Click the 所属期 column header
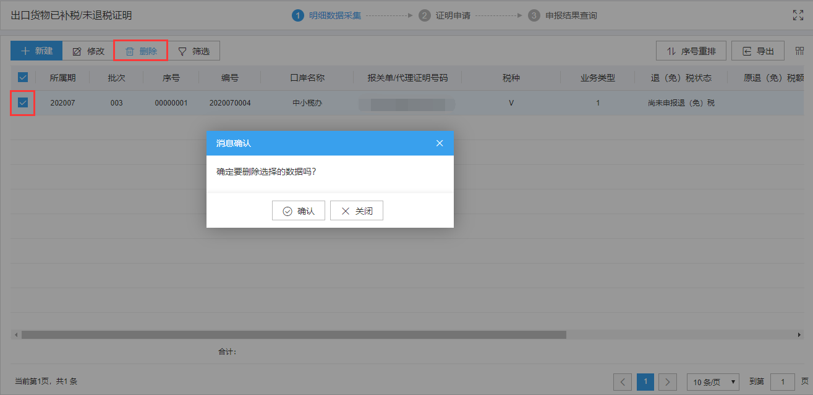The width and height of the screenshot is (813, 395). (63, 78)
